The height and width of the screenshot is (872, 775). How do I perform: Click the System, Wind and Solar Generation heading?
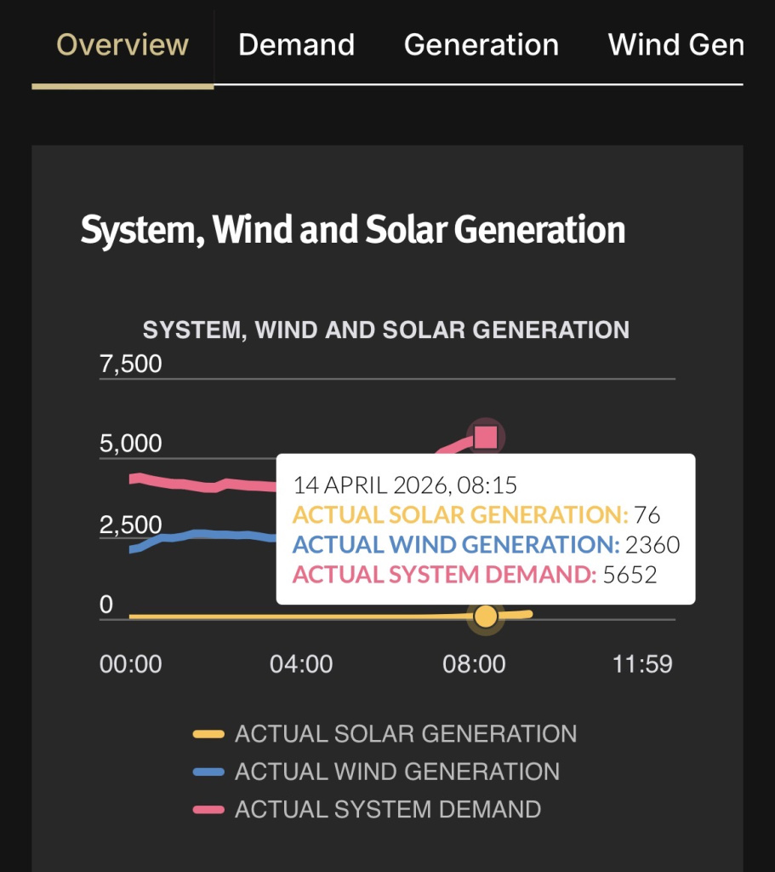353,229
